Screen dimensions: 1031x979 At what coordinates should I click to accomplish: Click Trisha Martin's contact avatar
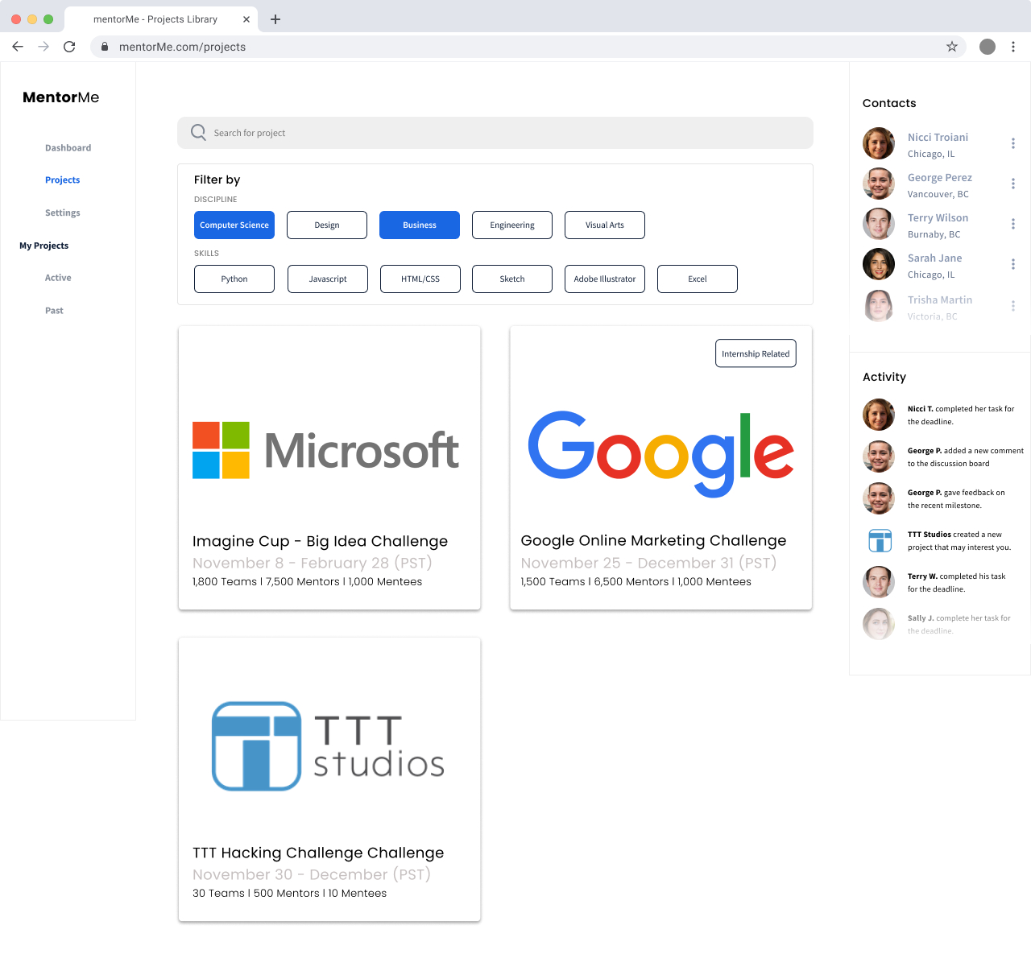pyautogui.click(x=879, y=306)
